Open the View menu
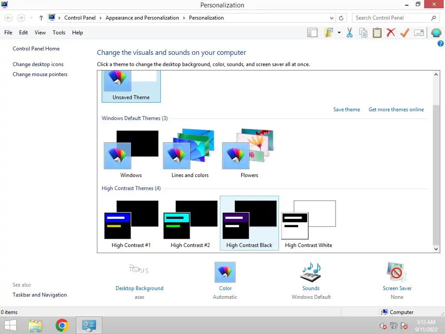This screenshot has width=445, height=334. 40,33
